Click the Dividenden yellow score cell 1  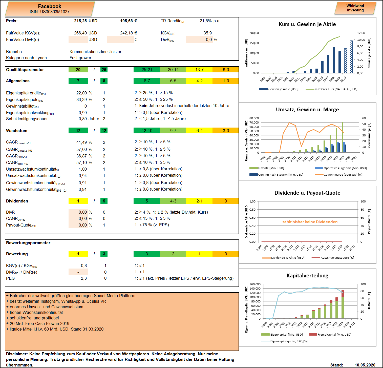pyautogui.click(x=78, y=201)
